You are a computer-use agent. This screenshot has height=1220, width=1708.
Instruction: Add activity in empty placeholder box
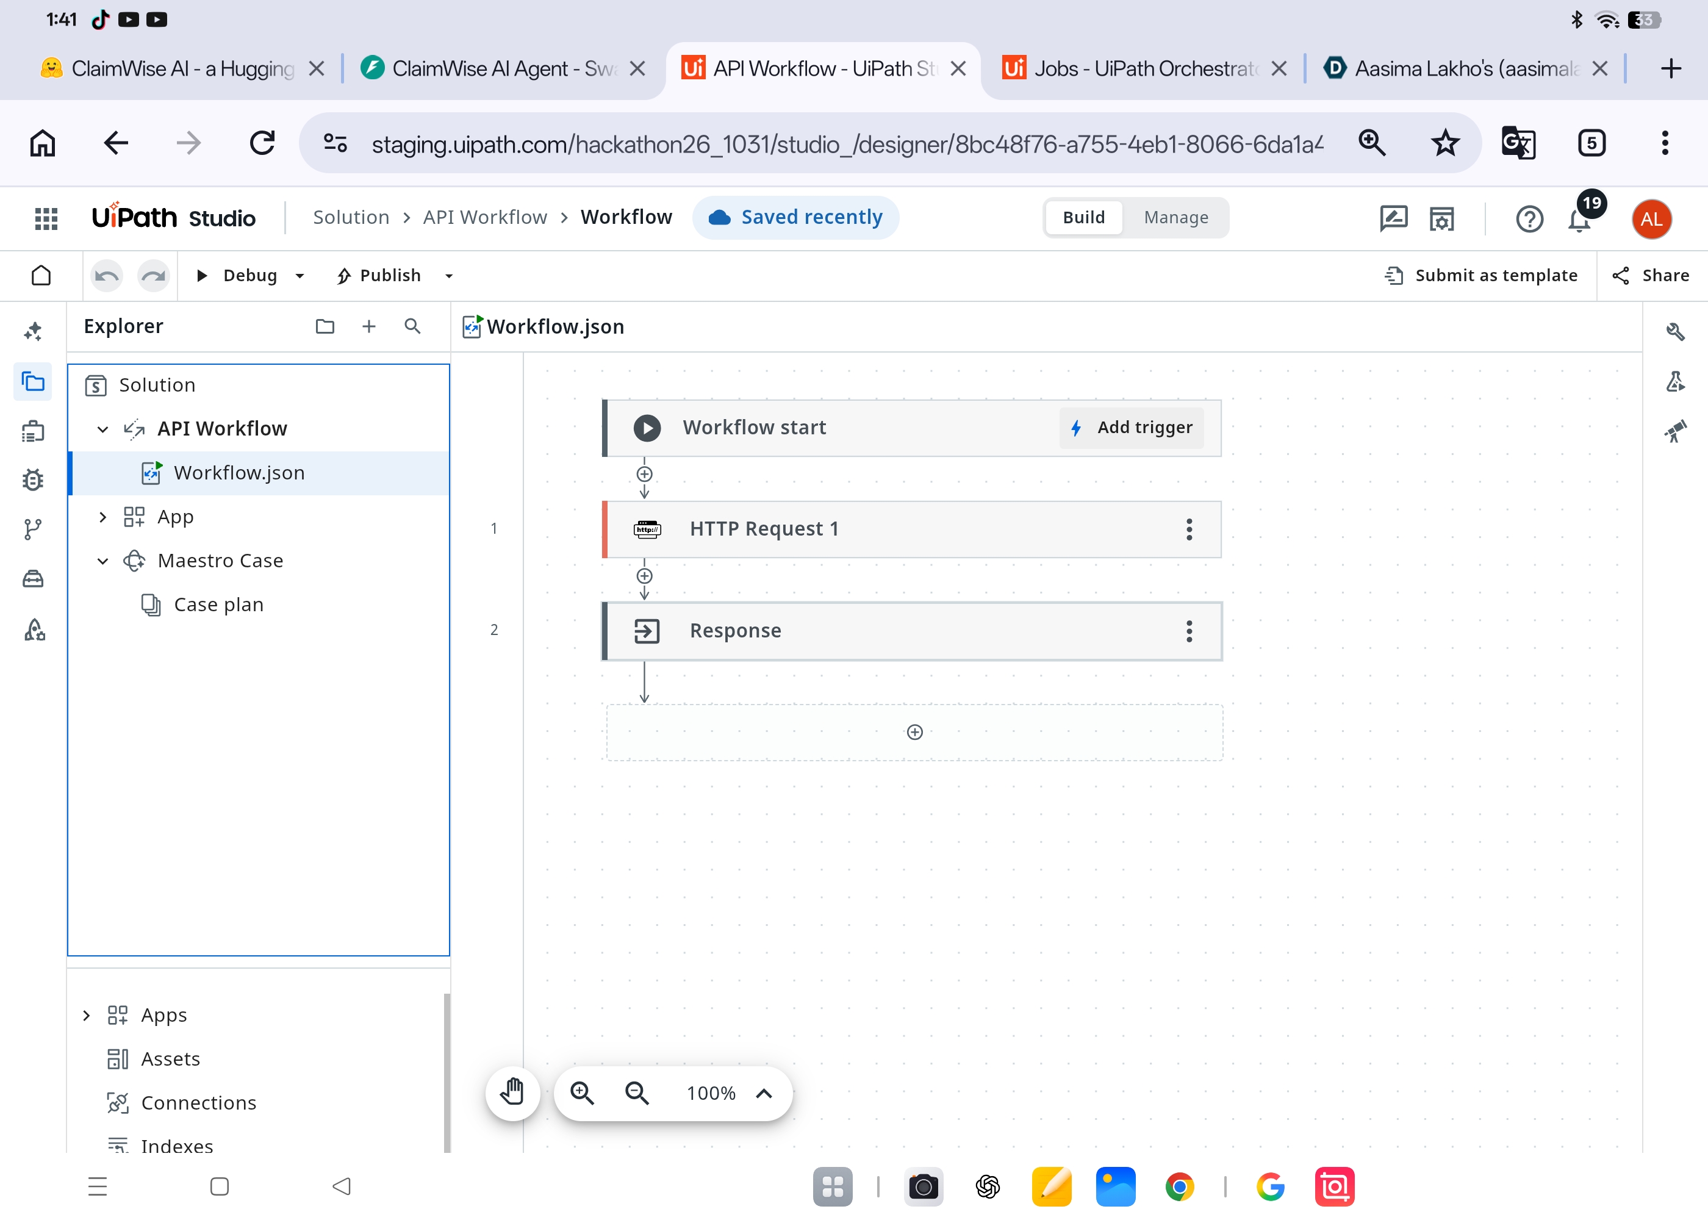[x=914, y=732]
